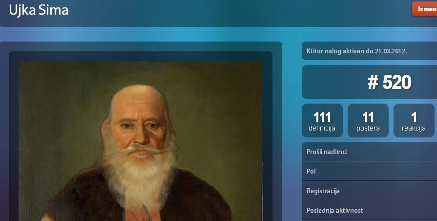The height and width of the screenshot is (221, 437).
Task: Click the reakcija label text
Action: coord(414,129)
